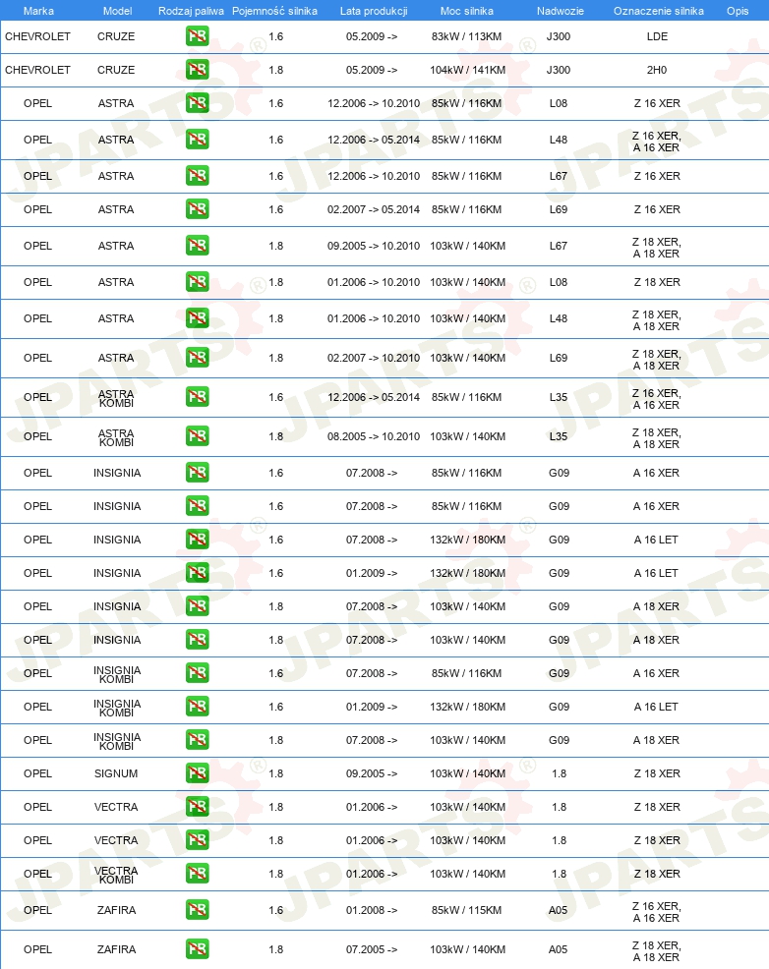
Task: Click the Rodzaj paliwa column header
Action: tap(191, 11)
